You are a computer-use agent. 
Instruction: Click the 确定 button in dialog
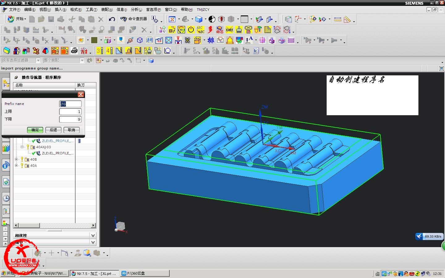(35, 130)
